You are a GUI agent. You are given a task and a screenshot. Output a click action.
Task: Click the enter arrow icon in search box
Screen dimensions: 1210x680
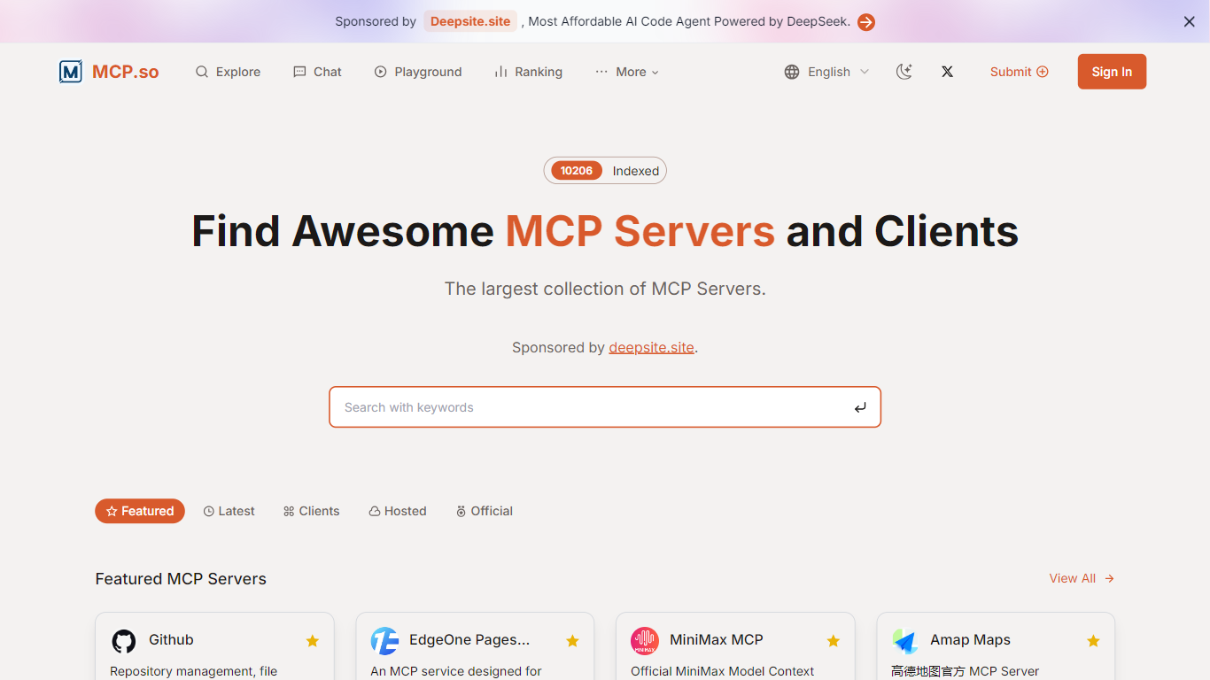[860, 407]
